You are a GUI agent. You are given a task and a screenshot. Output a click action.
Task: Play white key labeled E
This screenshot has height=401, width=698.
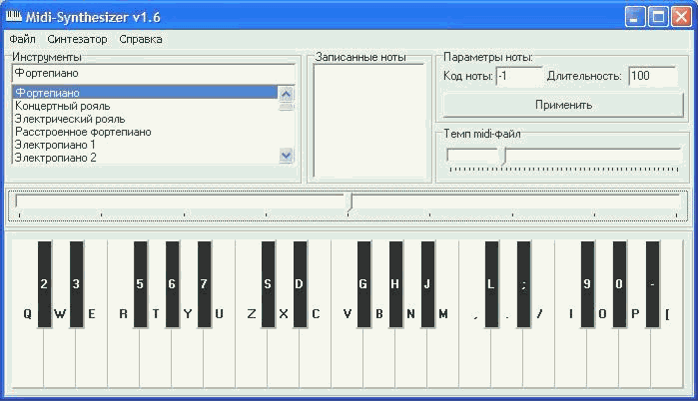pos(91,356)
